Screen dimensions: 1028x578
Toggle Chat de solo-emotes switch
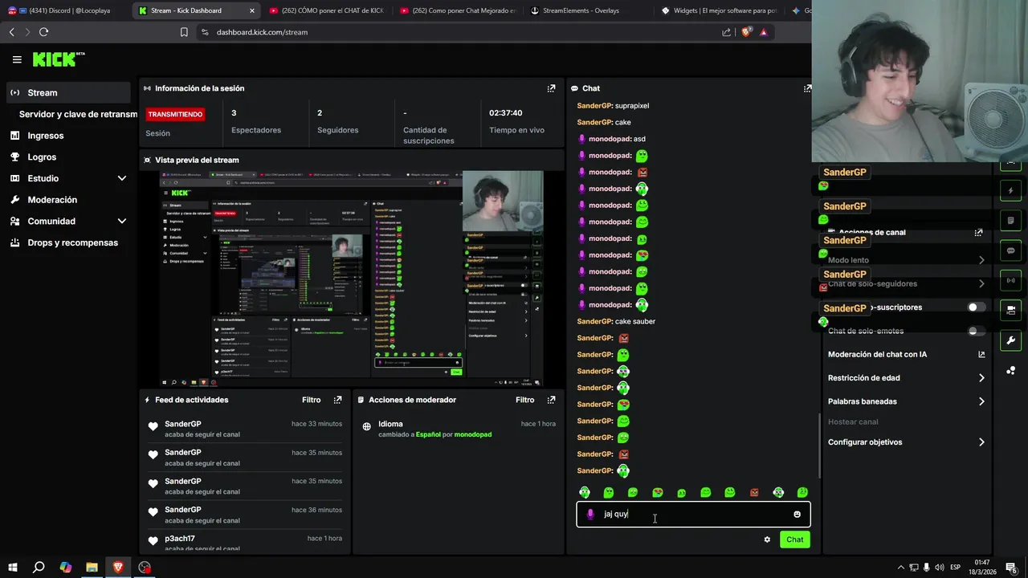(x=976, y=331)
